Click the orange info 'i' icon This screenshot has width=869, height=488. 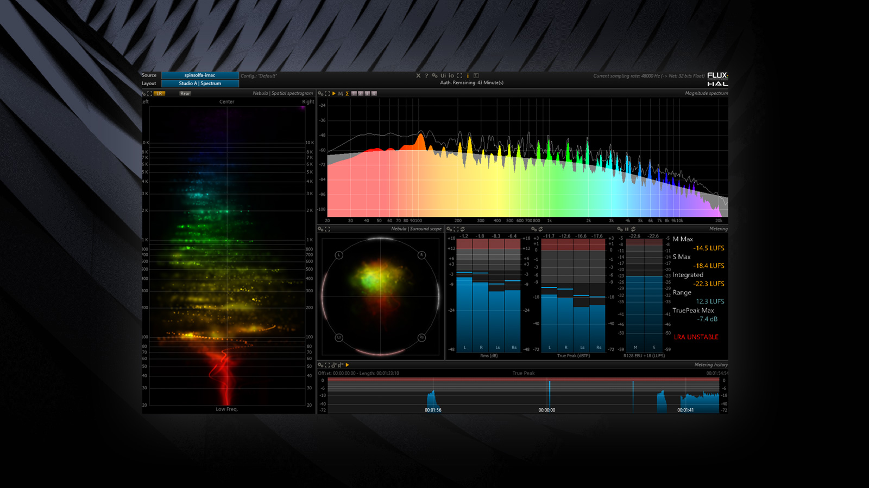468,75
